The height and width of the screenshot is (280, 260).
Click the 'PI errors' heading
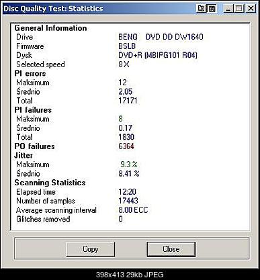pyautogui.click(x=30, y=73)
